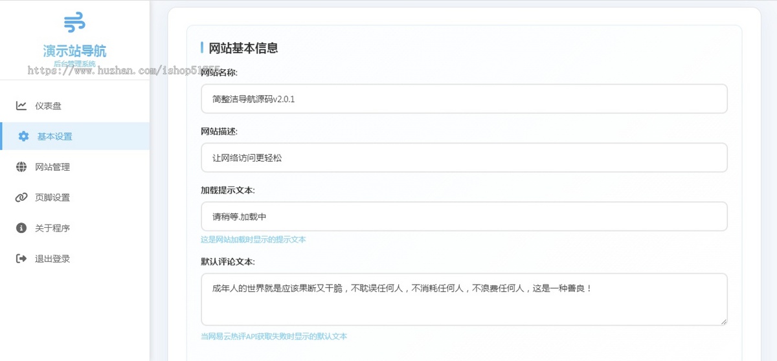Click the 页脚设置 link icon
Viewport: 777px width, 361px height.
click(x=21, y=197)
